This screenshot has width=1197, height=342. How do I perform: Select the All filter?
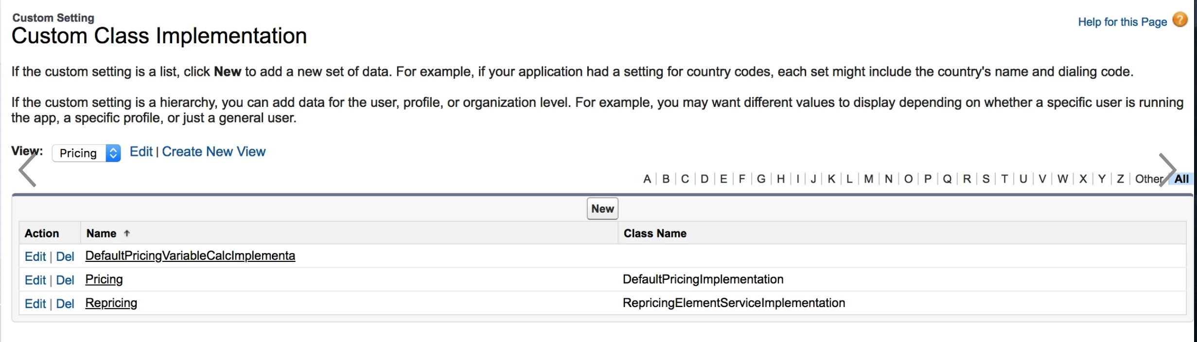click(1181, 179)
